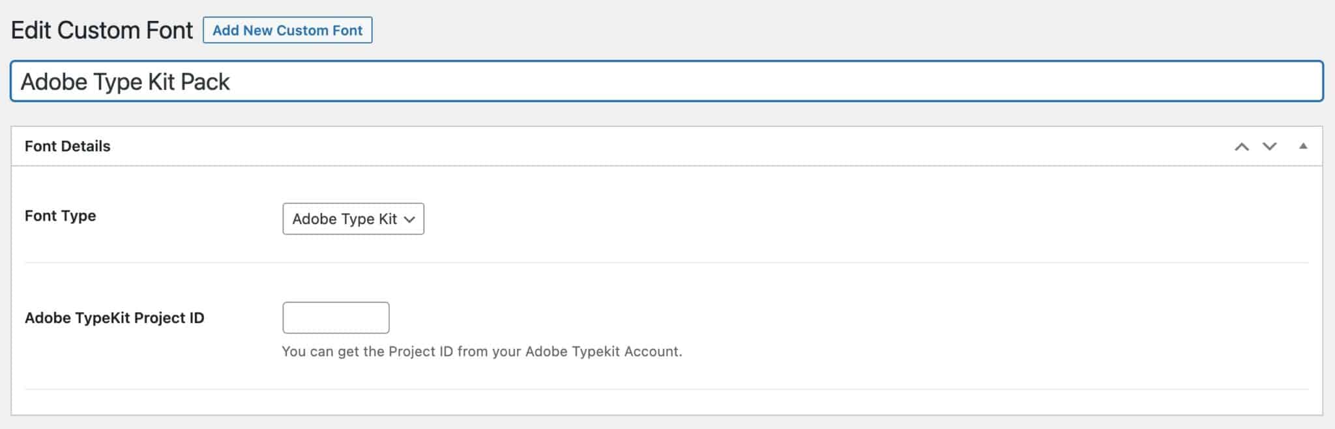Open the Font Type dropdown
Screen dimensions: 1335x429
click(352, 219)
